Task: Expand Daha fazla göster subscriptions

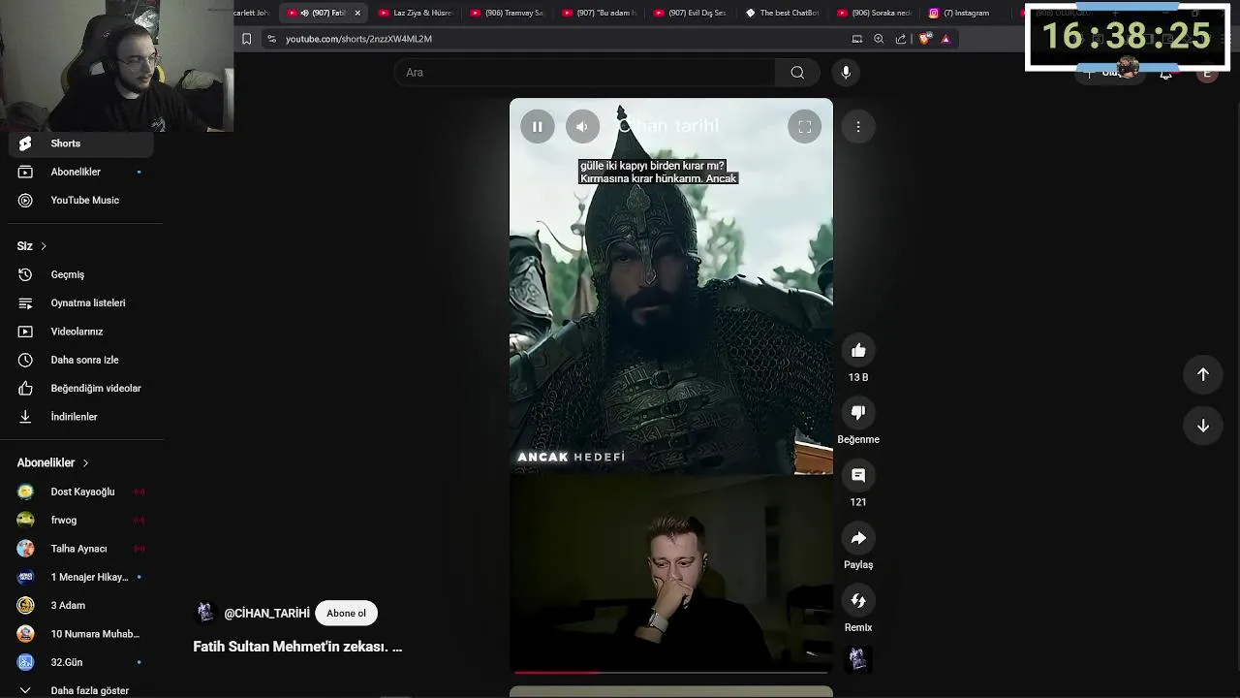Action: click(x=81, y=690)
